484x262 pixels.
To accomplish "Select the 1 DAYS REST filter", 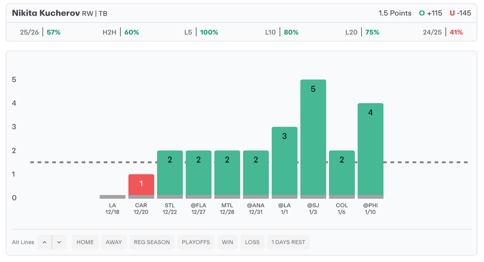I will pyautogui.click(x=288, y=242).
